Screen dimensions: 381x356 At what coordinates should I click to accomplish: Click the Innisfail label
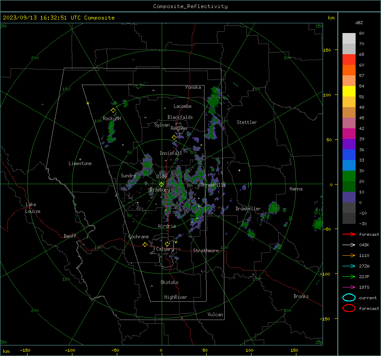point(171,153)
